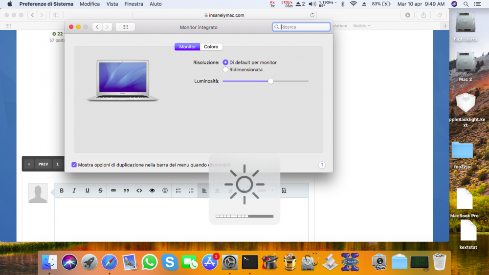The width and height of the screenshot is (489, 275).
Task: Click the Luminosità brightness slider handle
Action: (x=271, y=81)
